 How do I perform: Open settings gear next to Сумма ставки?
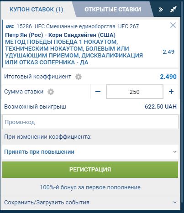pyautogui.click(x=51, y=92)
